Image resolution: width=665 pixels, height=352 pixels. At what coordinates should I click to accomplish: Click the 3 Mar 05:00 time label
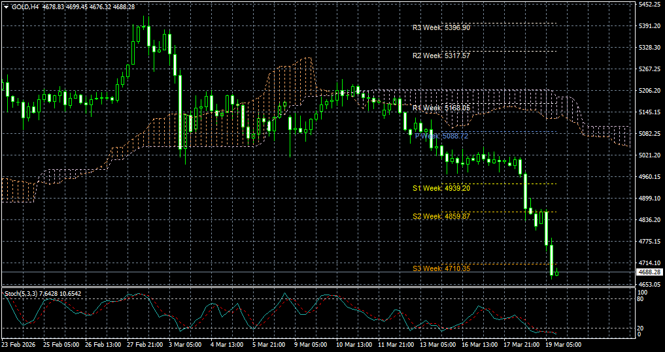186,345
